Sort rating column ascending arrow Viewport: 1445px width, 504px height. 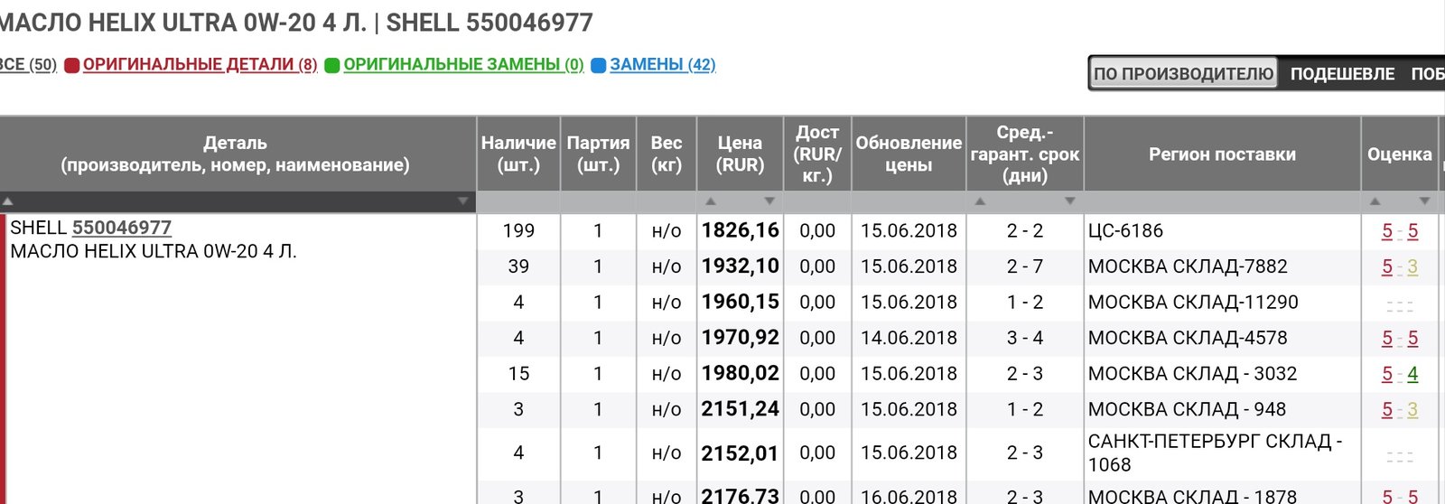(x=1375, y=201)
